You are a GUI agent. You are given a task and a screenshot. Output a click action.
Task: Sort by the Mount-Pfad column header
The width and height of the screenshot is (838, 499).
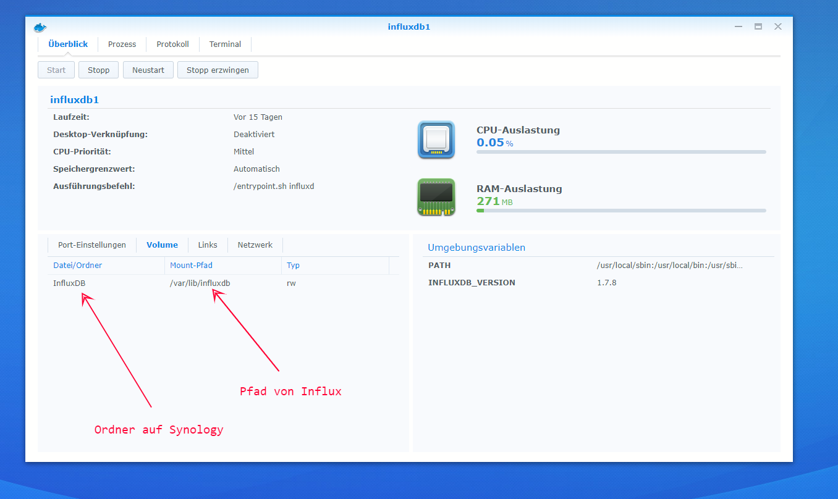[223, 266]
